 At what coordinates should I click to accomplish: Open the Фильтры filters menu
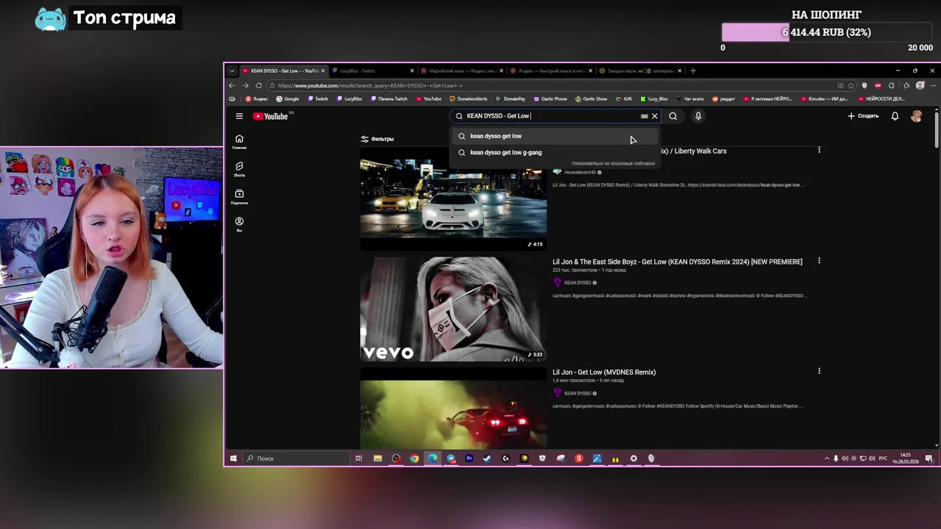377,139
